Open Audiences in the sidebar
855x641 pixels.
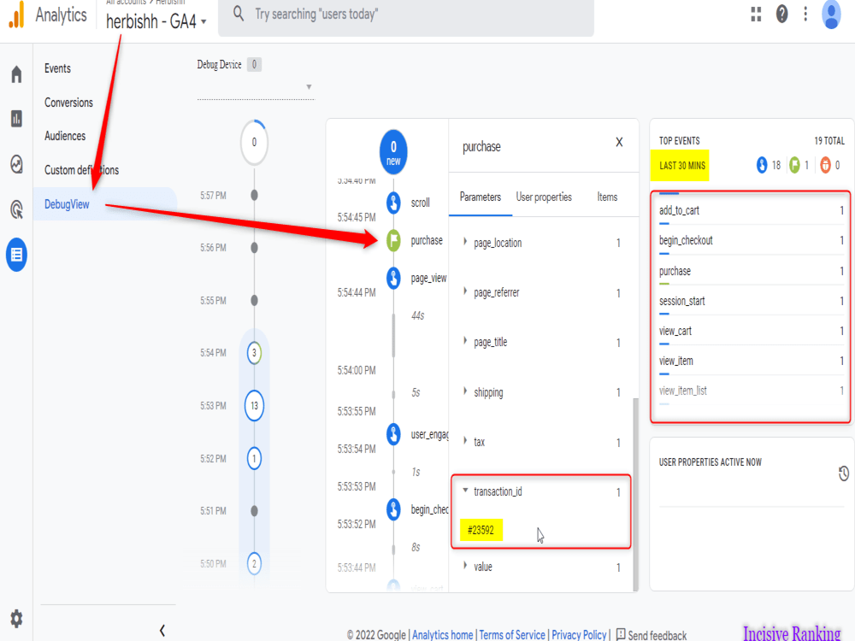point(65,136)
